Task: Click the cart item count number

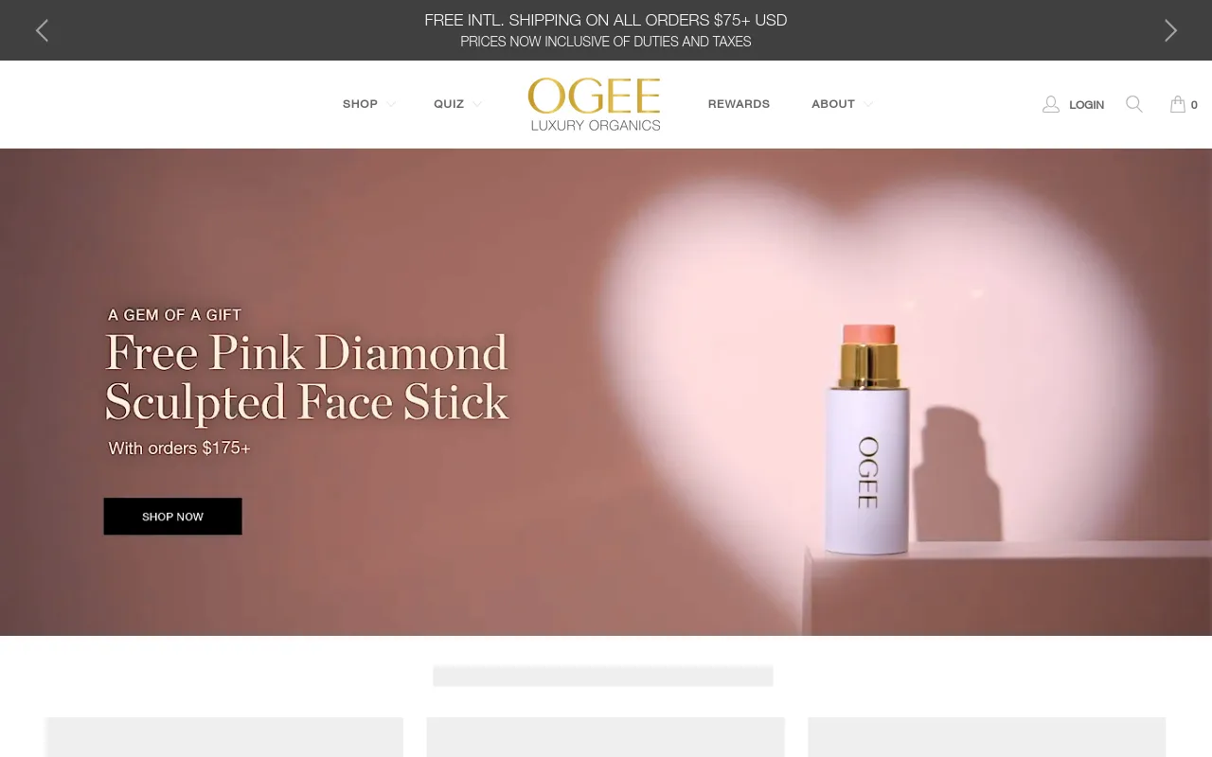Action: 1194,105
